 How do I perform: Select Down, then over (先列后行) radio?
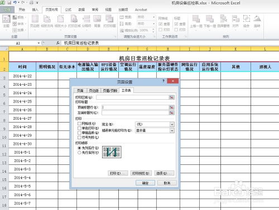79,148
